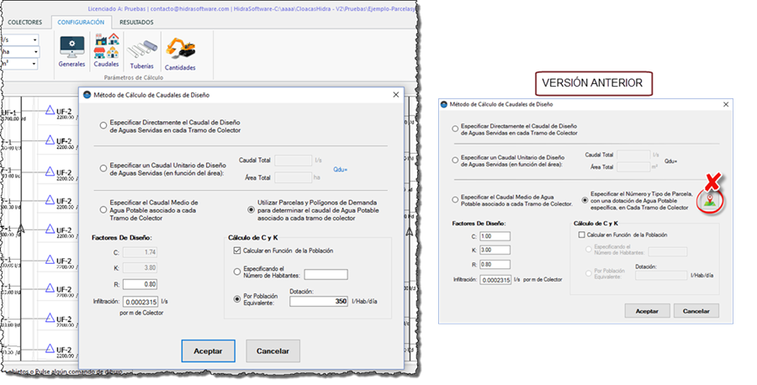
Task: Switch to the COLECTORES tab
Action: pyautogui.click(x=24, y=23)
